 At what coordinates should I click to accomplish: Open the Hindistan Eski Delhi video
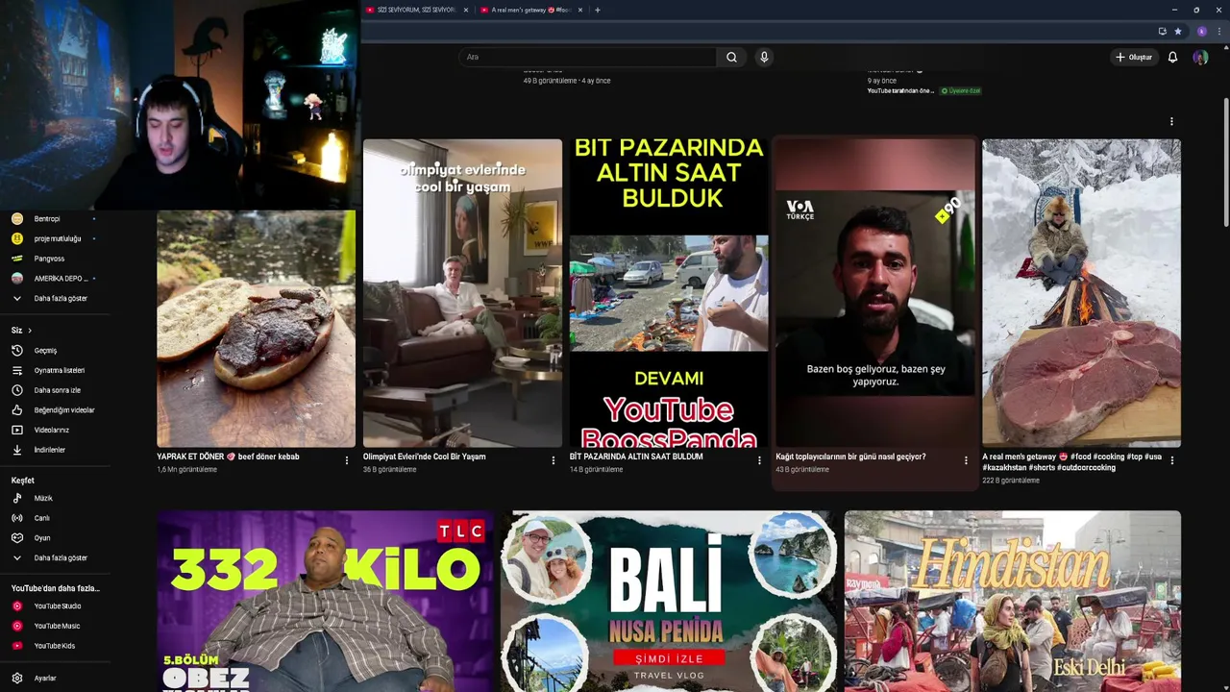point(1013,601)
